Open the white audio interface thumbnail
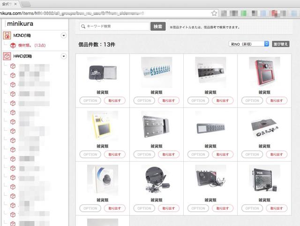 (210, 73)
